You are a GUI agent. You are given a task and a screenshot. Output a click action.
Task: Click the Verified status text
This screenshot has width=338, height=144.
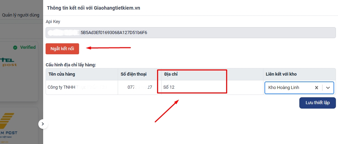[x=28, y=47]
